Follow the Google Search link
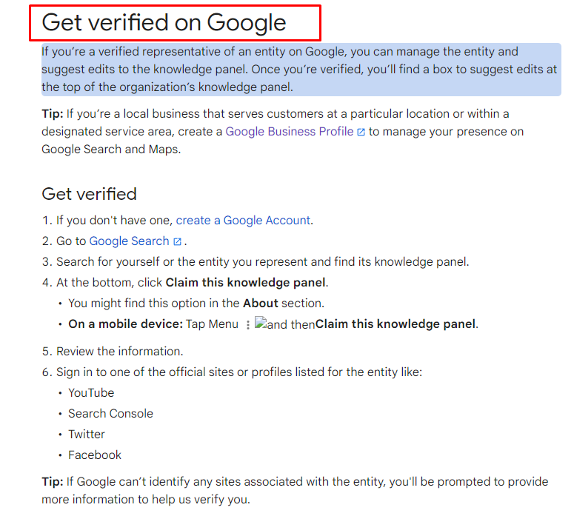 [129, 241]
